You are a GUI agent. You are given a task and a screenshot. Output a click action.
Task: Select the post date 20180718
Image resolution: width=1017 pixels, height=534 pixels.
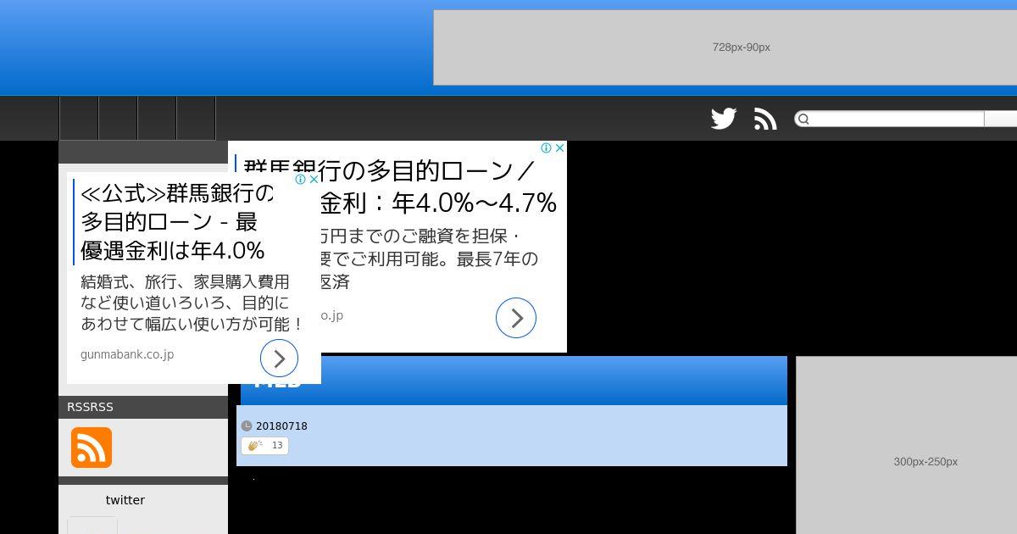[x=281, y=426]
